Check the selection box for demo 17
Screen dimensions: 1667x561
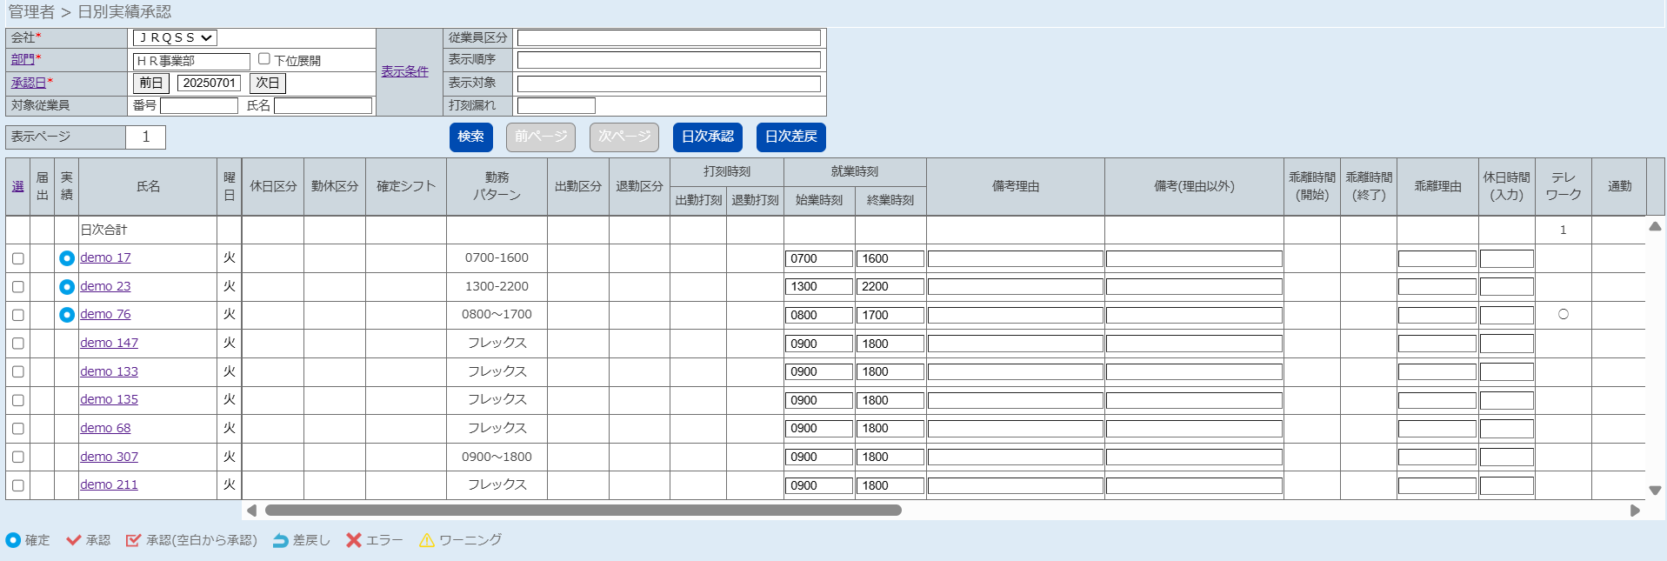click(18, 258)
